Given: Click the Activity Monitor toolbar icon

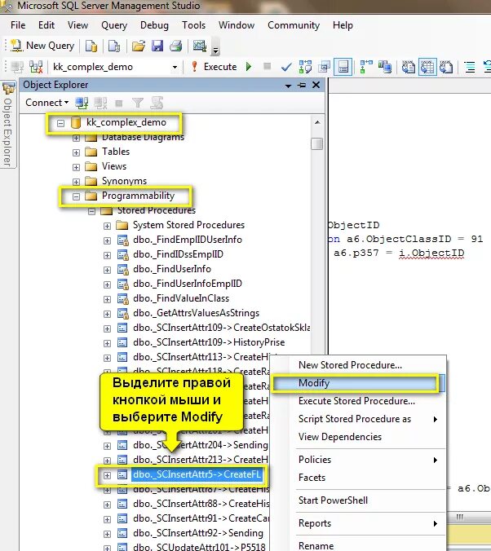Looking at the screenshot, I should pyautogui.click(x=200, y=46).
